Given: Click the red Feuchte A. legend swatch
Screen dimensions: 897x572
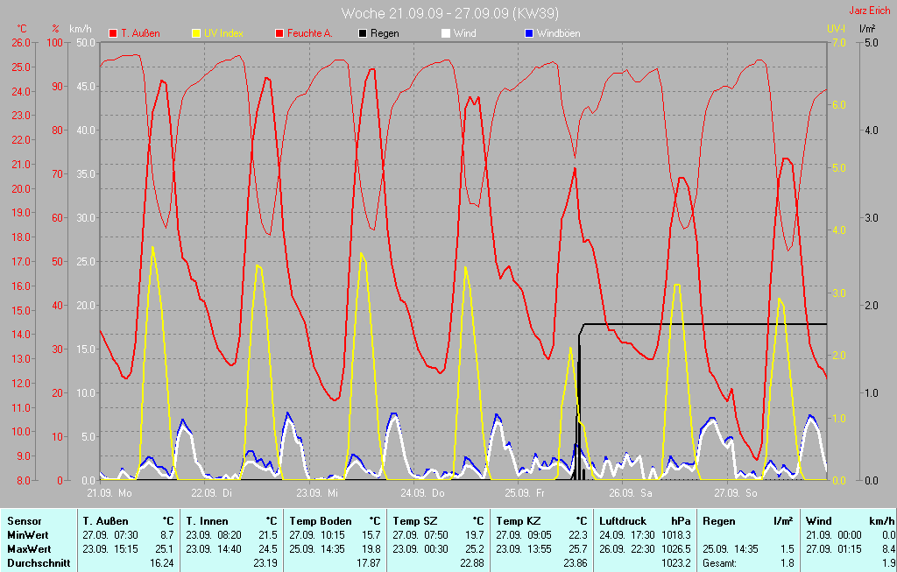Looking at the screenshot, I should tap(279, 33).
